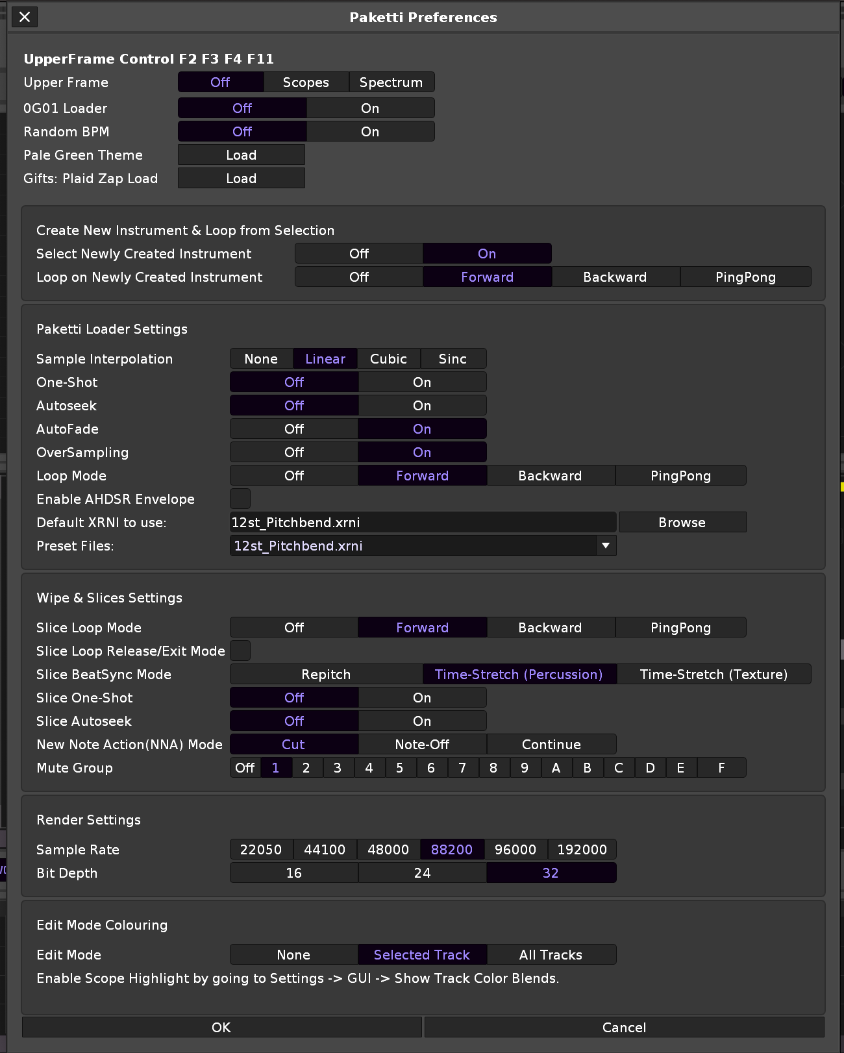Click the Default XRNI text field
The height and width of the screenshot is (1053, 844).
coord(422,523)
